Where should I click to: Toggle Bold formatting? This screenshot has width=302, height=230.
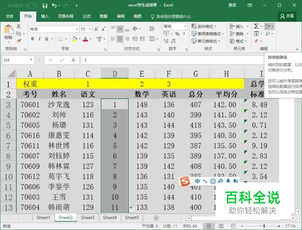pos(33,39)
